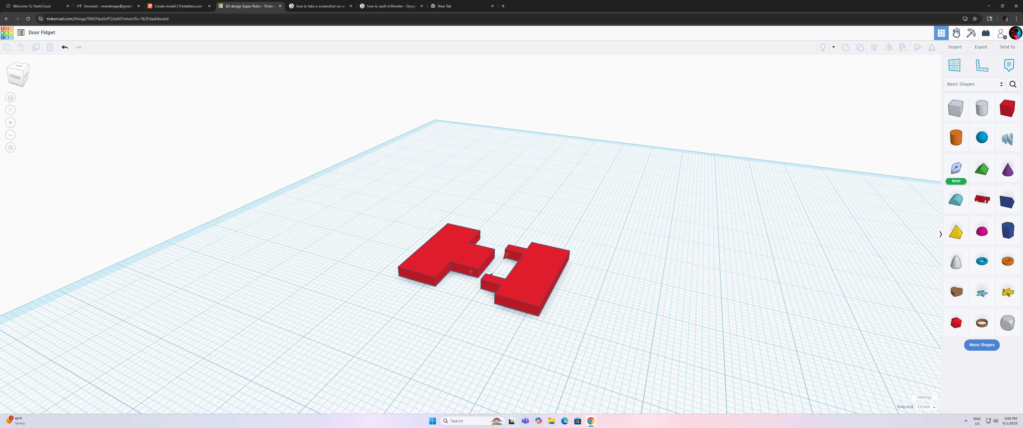Select the red Box shape
Screen dimensions: 1023x428
(x=1007, y=108)
